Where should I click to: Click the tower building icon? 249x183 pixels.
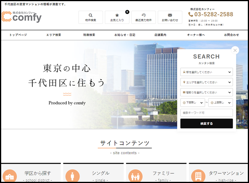(x=198, y=176)
